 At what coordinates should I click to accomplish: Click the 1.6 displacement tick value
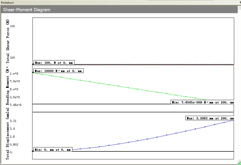click(12, 137)
